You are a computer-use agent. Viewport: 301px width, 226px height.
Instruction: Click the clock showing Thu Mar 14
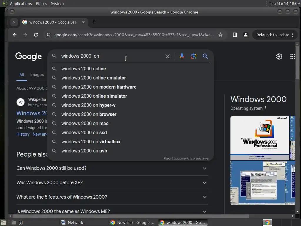click(284, 4)
